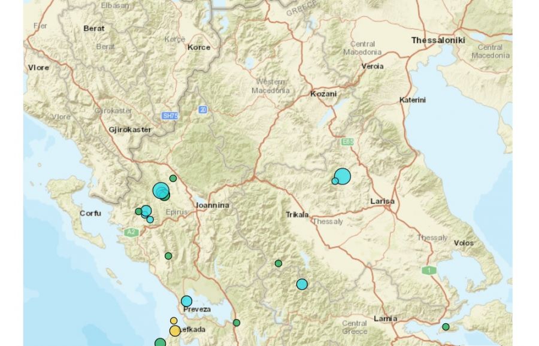Select the small cyan marker beside the large Larisa circle

click(335, 181)
